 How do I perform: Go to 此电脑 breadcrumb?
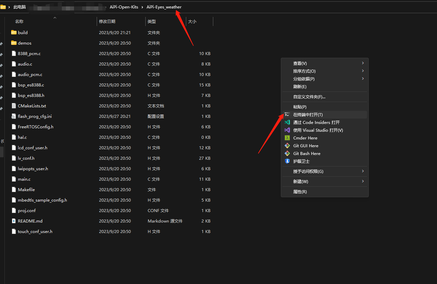coord(20,7)
